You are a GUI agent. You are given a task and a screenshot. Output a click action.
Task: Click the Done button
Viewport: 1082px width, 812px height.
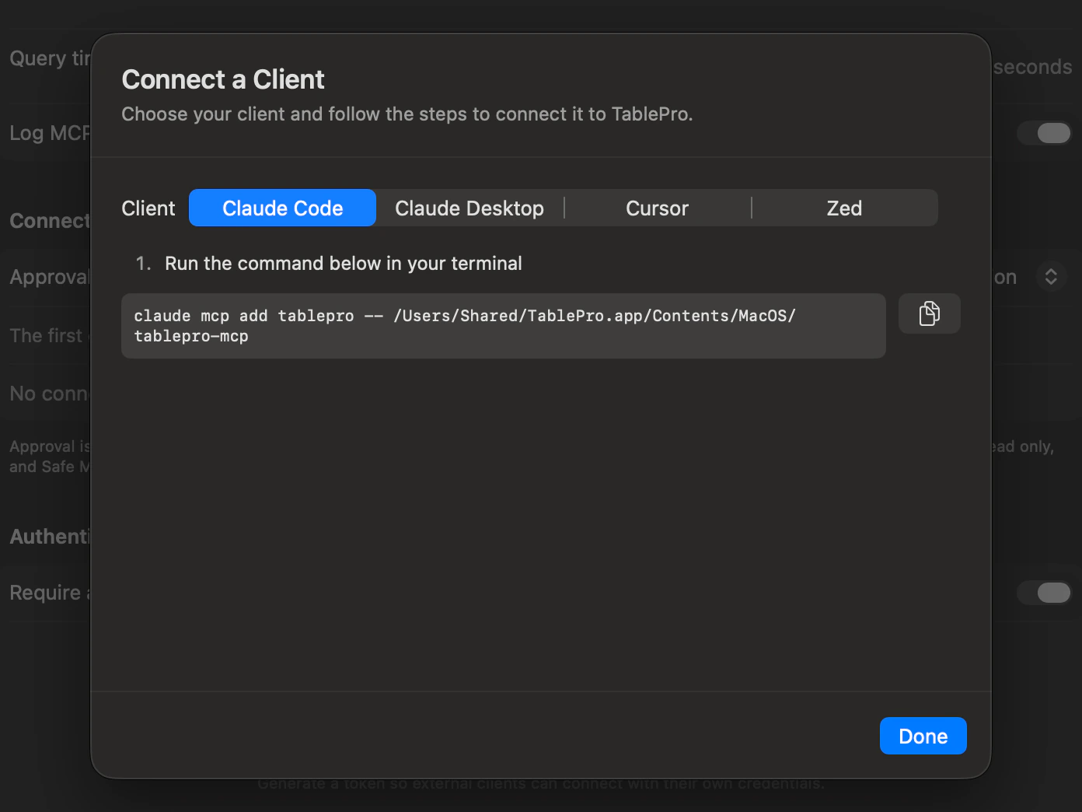(923, 736)
